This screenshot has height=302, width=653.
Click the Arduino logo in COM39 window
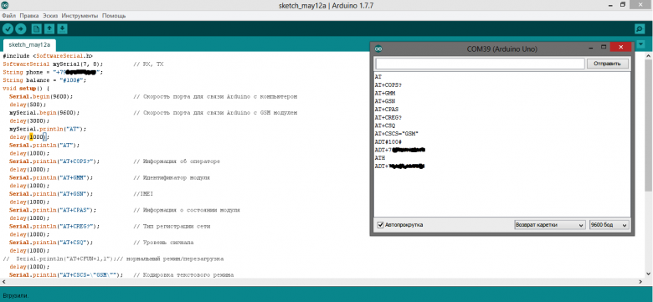coord(378,49)
